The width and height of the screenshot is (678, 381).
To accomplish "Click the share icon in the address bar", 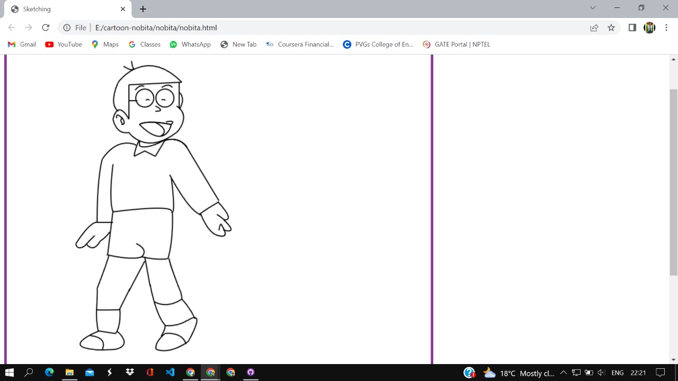I will click(594, 28).
